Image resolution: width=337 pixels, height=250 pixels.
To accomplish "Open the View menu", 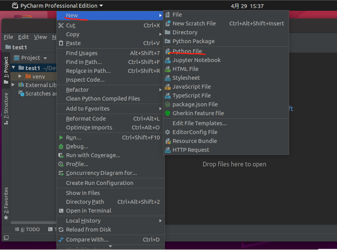I will pyautogui.click(x=40, y=37).
